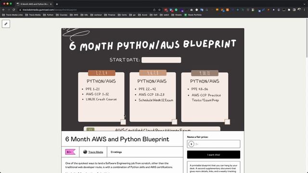Screen dimensions: 308x173
Task: Open the Stock Portfolio bookmark
Action: (193, 15)
